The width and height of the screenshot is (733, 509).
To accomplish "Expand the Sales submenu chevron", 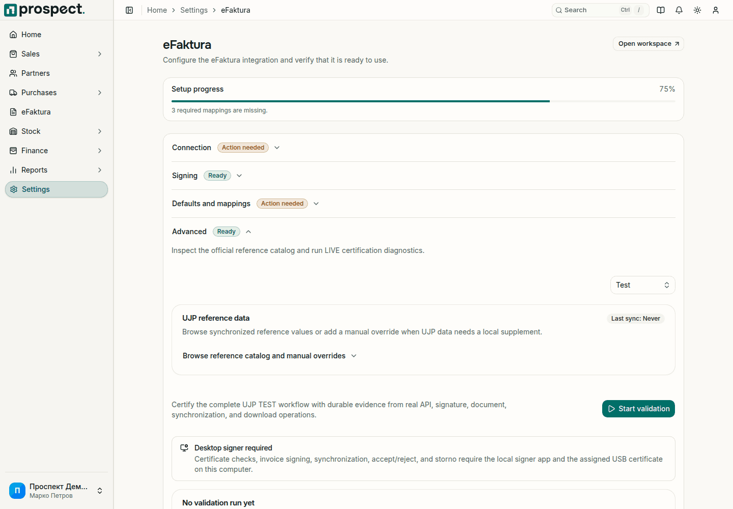I will 100,54.
